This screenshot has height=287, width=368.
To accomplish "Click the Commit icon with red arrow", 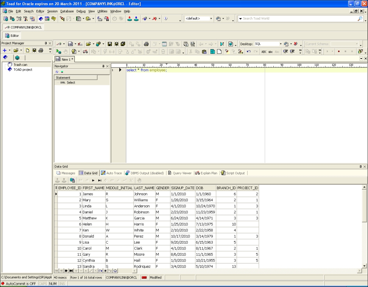I will pos(130,18).
